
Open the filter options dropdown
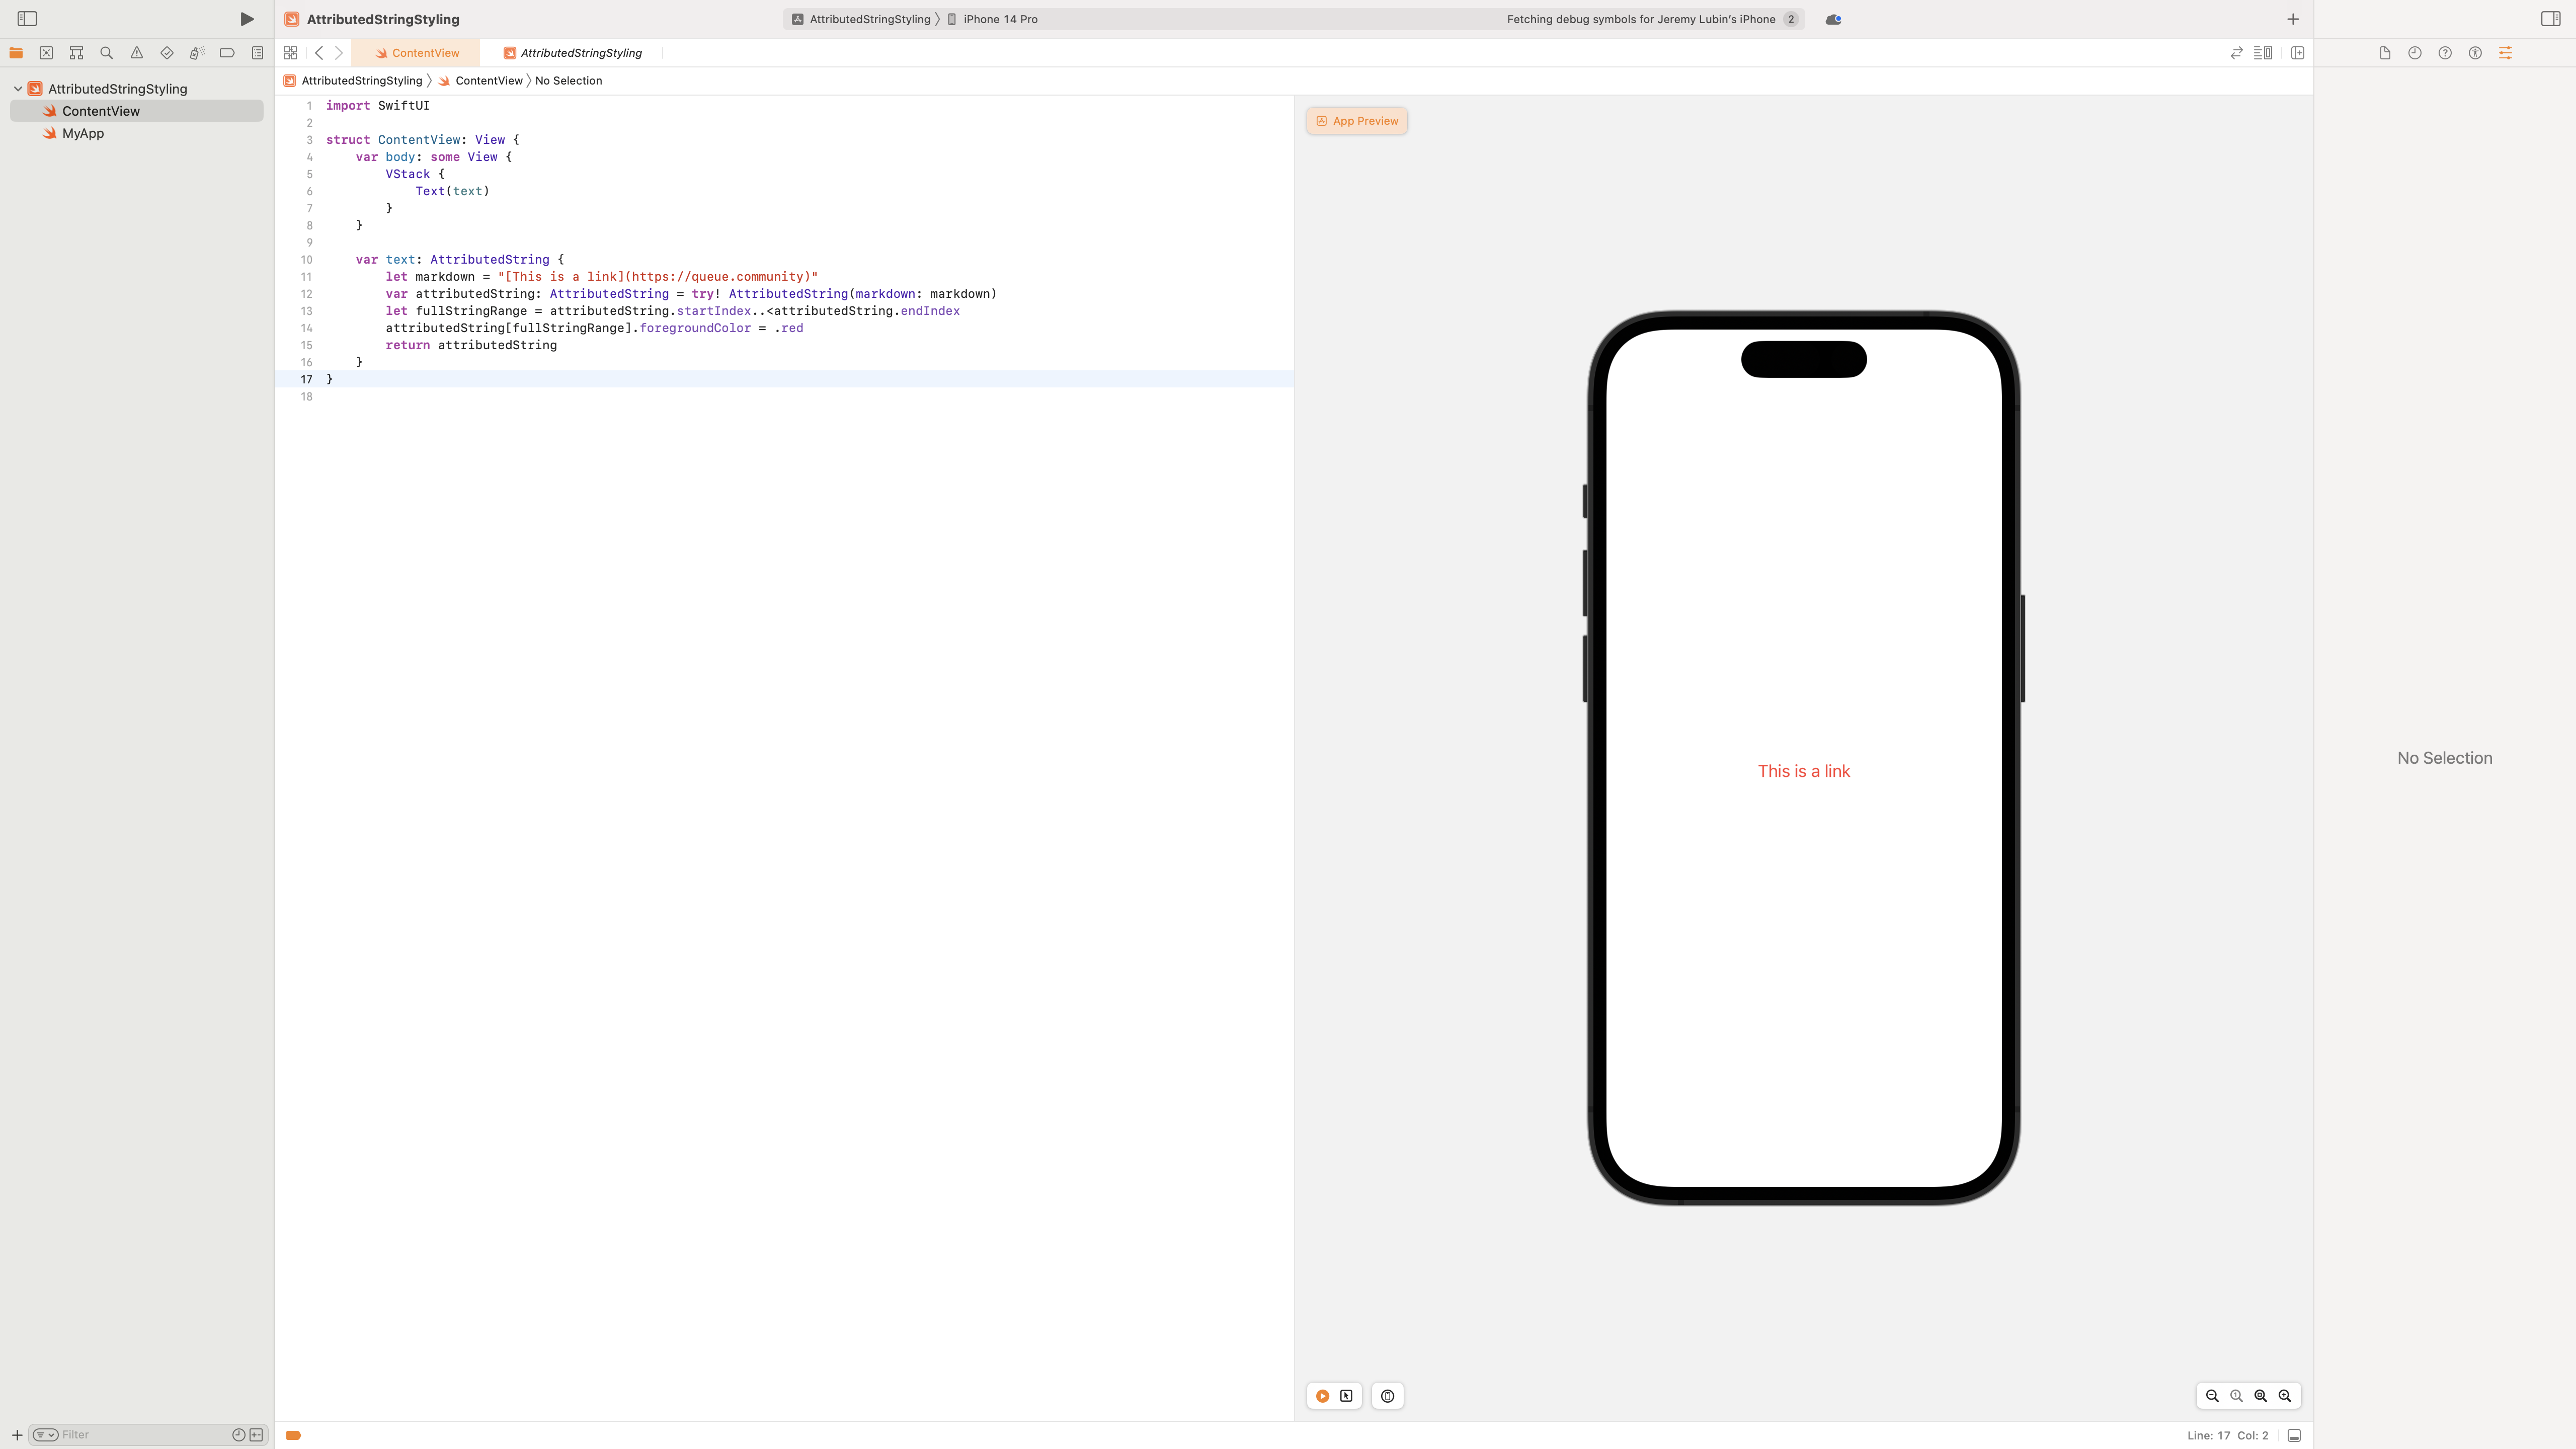[x=45, y=1435]
